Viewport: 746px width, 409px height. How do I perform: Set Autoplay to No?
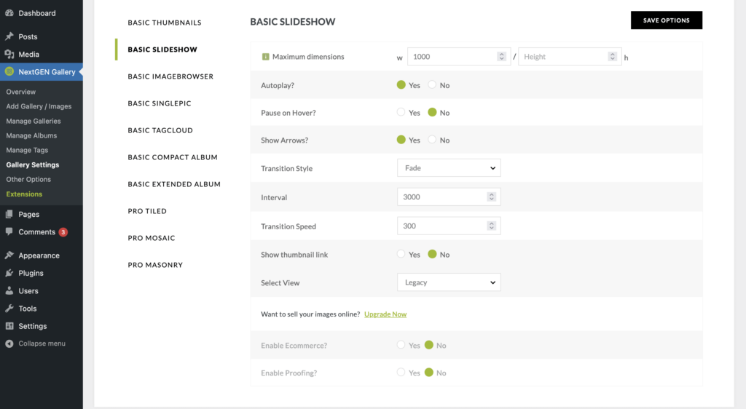432,85
